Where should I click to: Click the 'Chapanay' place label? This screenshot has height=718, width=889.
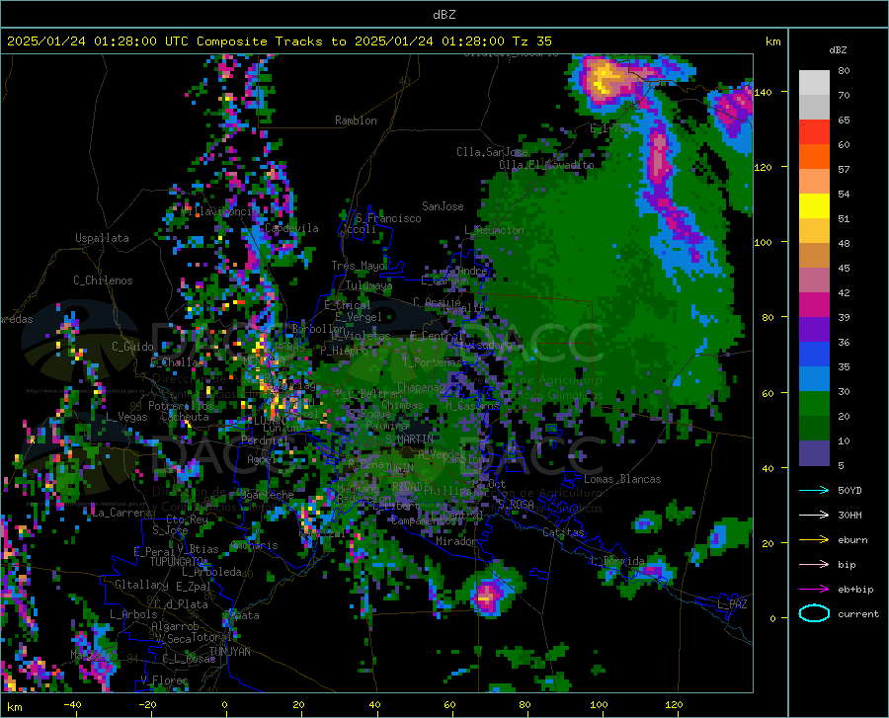tap(421, 387)
